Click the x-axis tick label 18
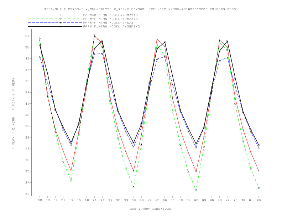 tap(87, 200)
